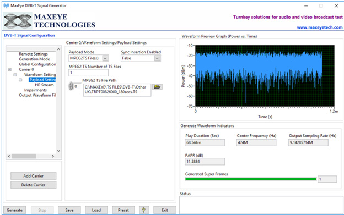Select HP Stream in the tree

coord(44,85)
